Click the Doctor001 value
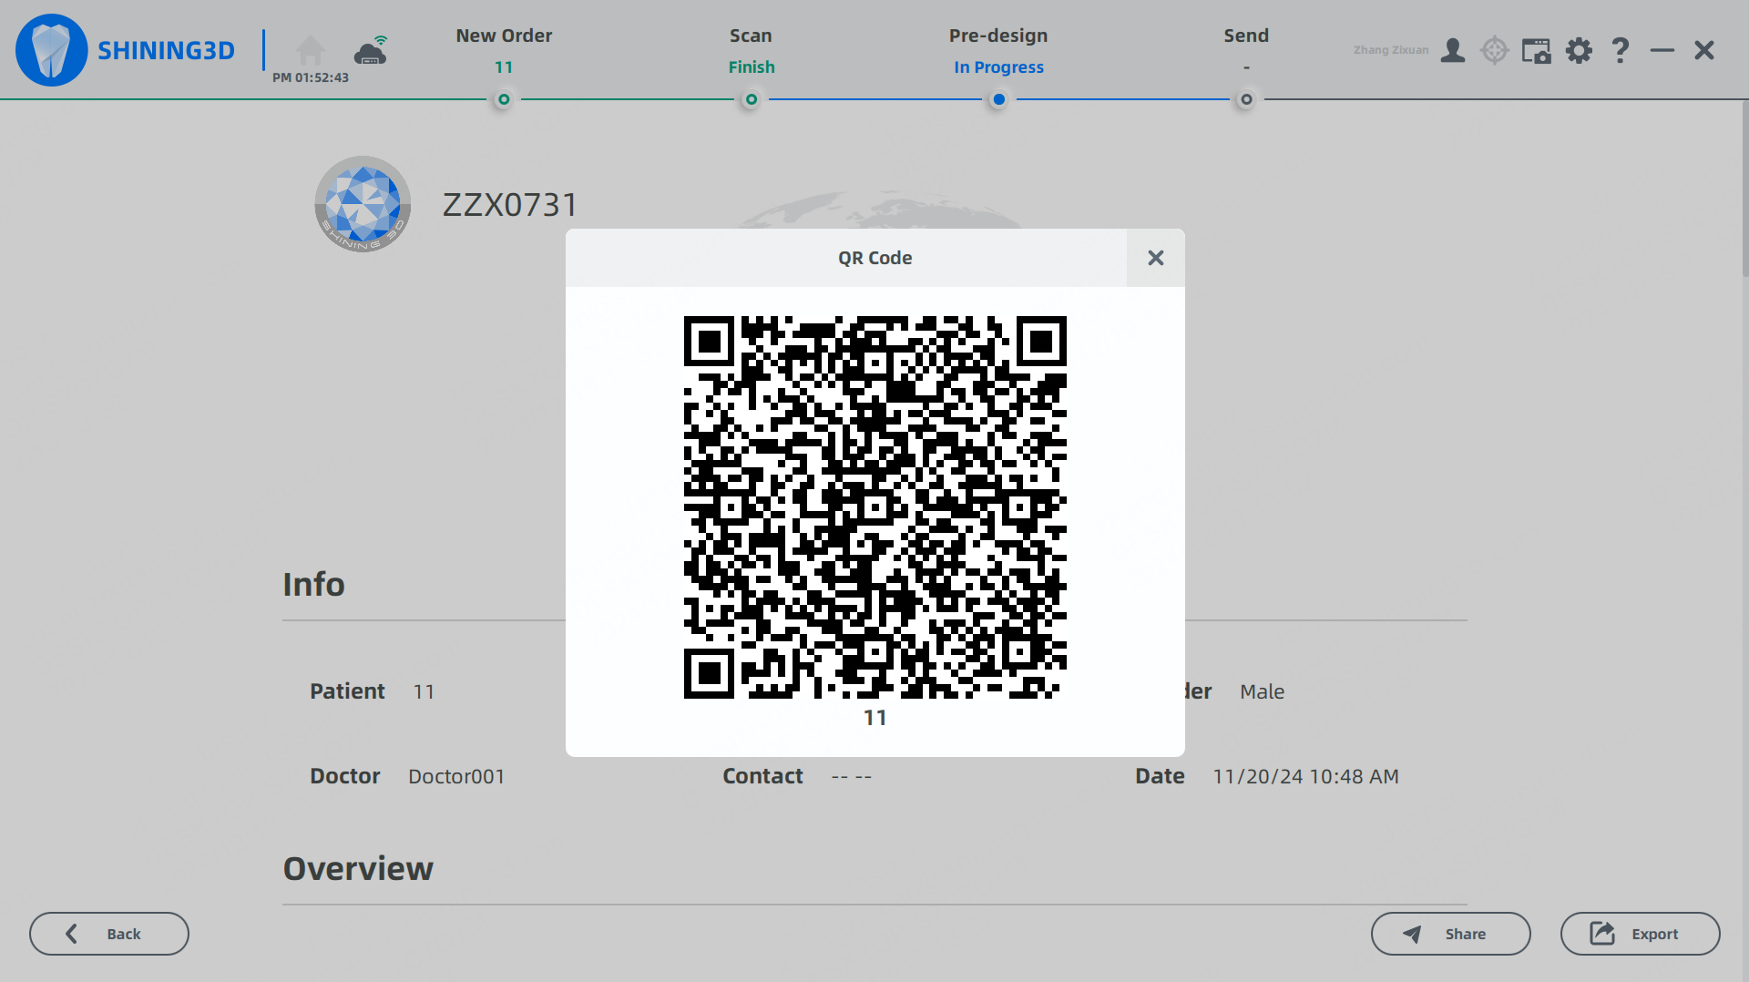The image size is (1749, 982). 456,776
